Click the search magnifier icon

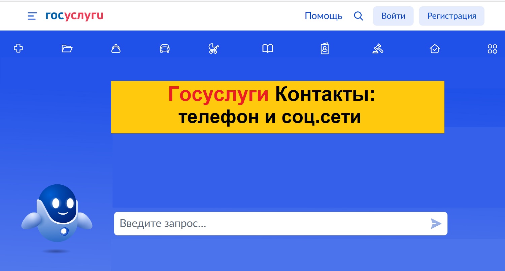click(359, 16)
